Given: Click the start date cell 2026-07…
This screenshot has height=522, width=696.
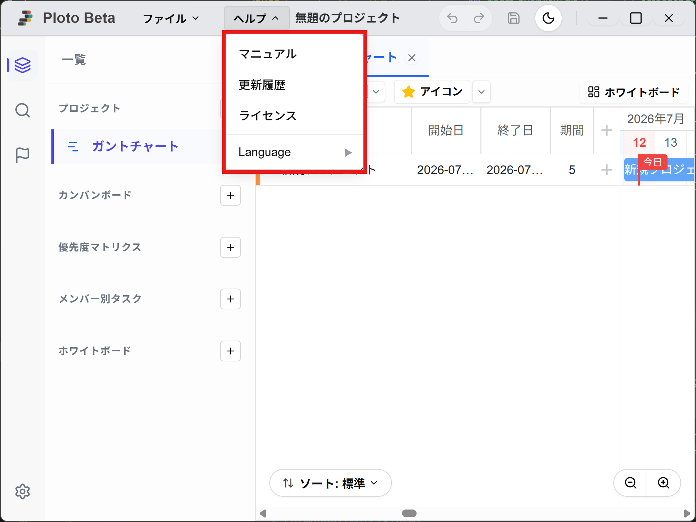Looking at the screenshot, I should pos(445,170).
